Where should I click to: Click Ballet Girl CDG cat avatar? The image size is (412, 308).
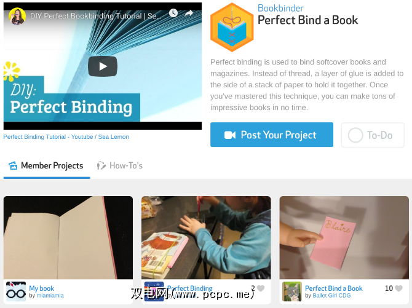(x=292, y=291)
